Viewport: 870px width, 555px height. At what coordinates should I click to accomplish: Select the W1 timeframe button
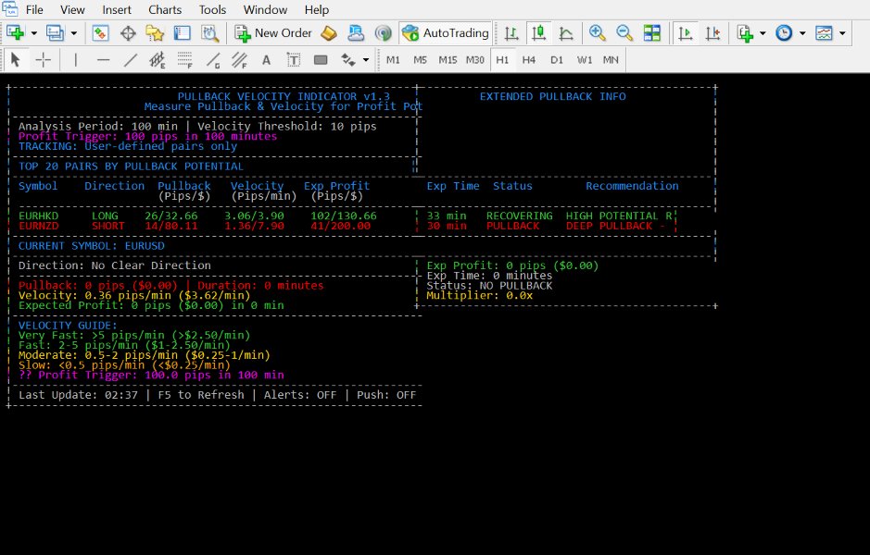(585, 60)
